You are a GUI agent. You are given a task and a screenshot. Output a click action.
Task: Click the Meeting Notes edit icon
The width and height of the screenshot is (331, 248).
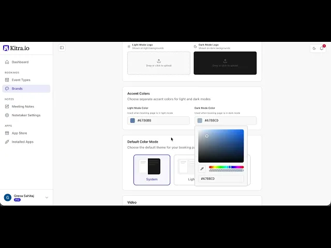pos(7,106)
